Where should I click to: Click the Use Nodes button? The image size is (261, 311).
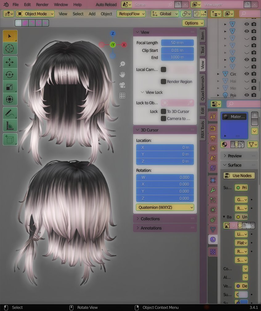coord(239,176)
